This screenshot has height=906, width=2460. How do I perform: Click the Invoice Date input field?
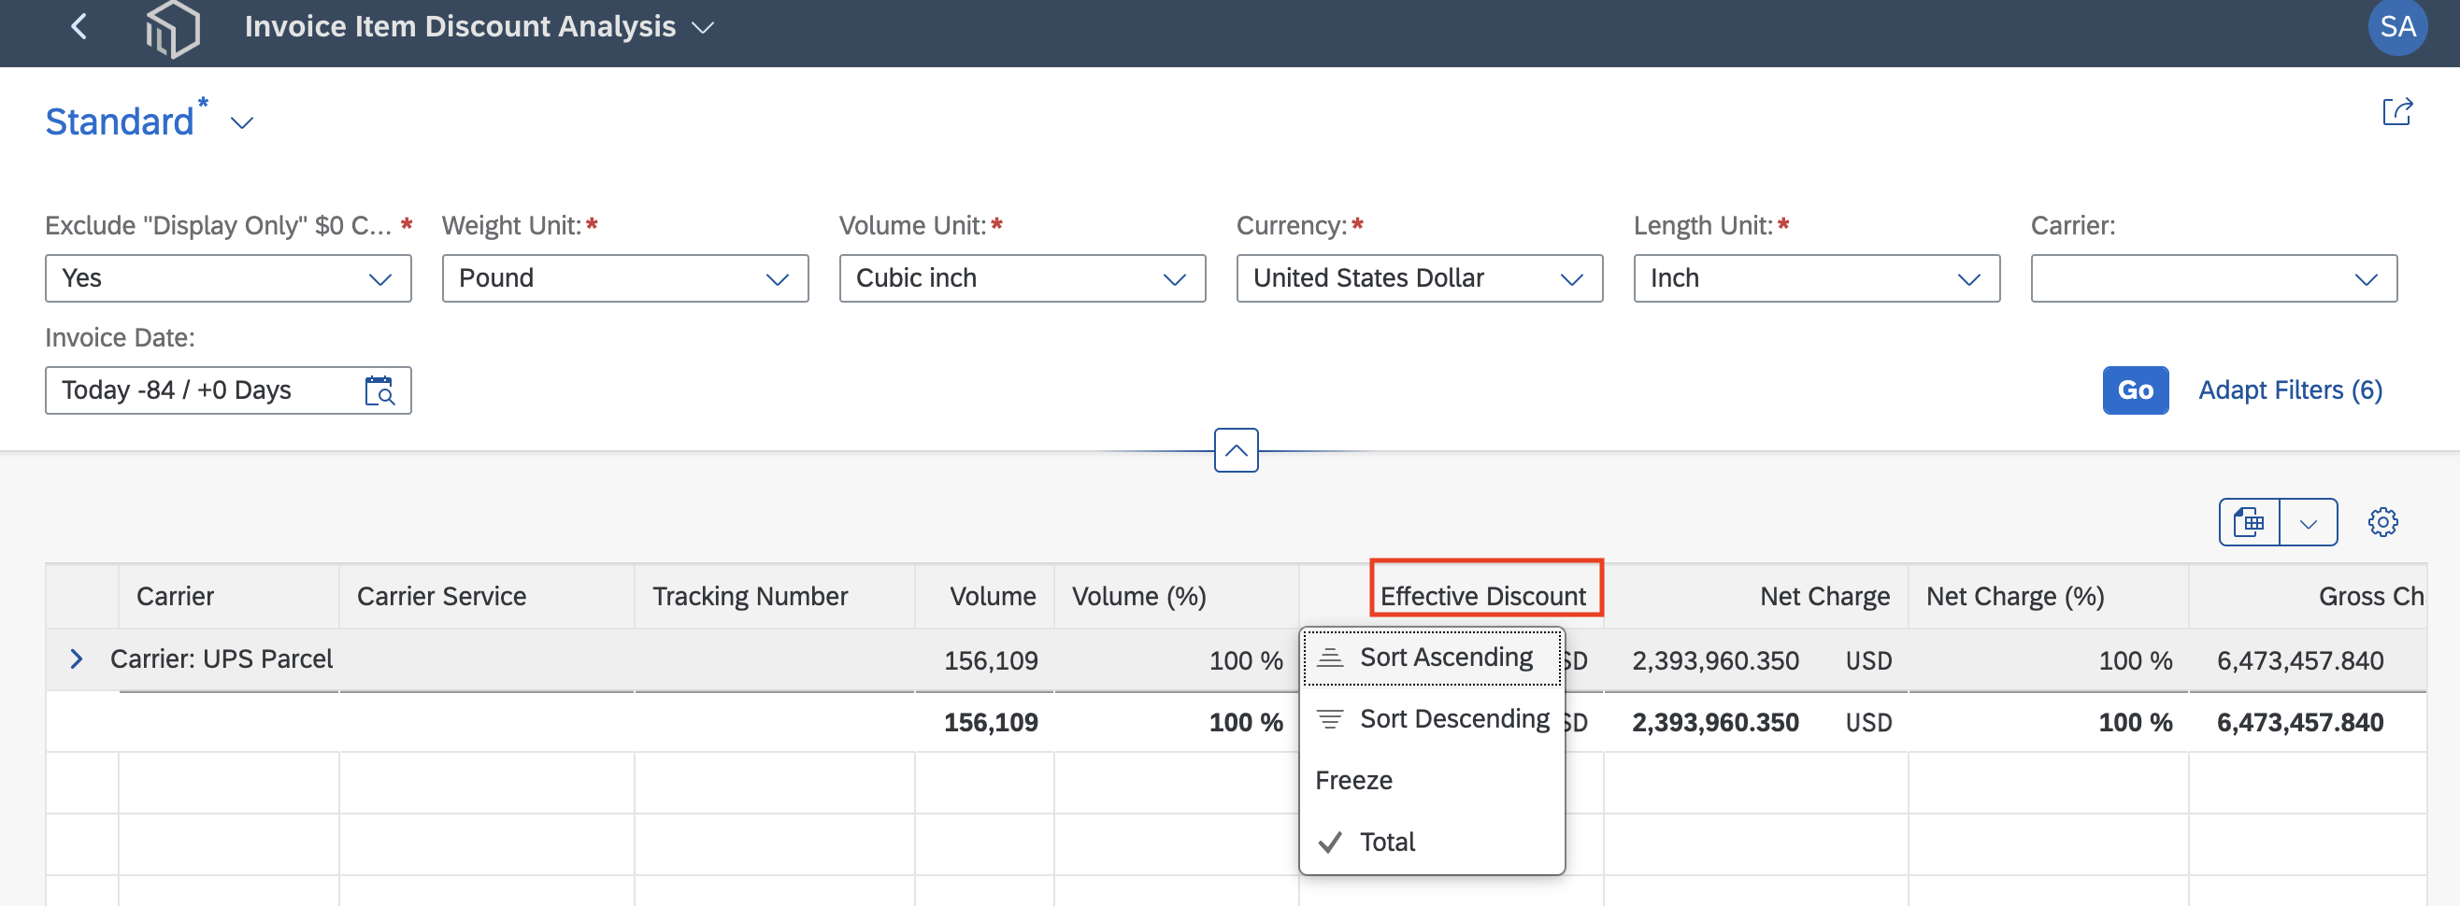pos(228,390)
